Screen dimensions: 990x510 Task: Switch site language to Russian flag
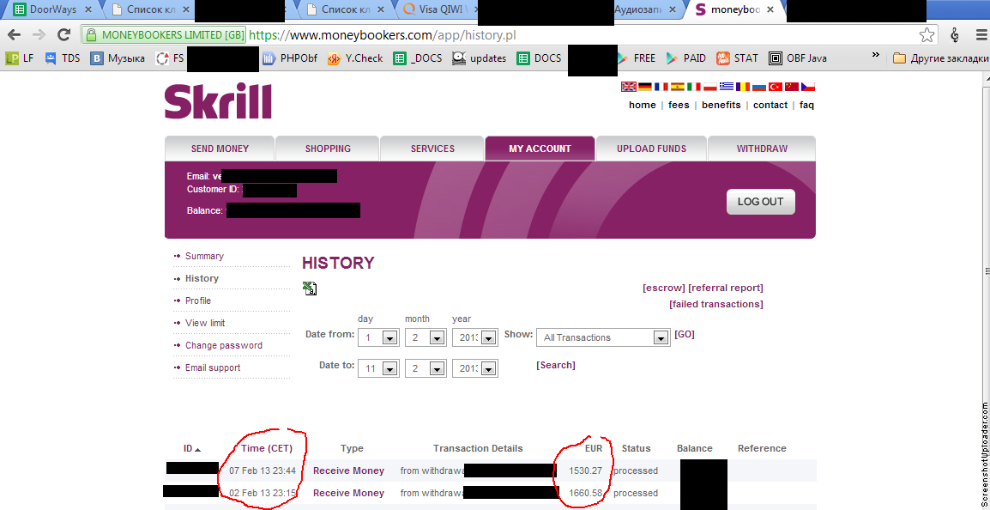coord(759,87)
